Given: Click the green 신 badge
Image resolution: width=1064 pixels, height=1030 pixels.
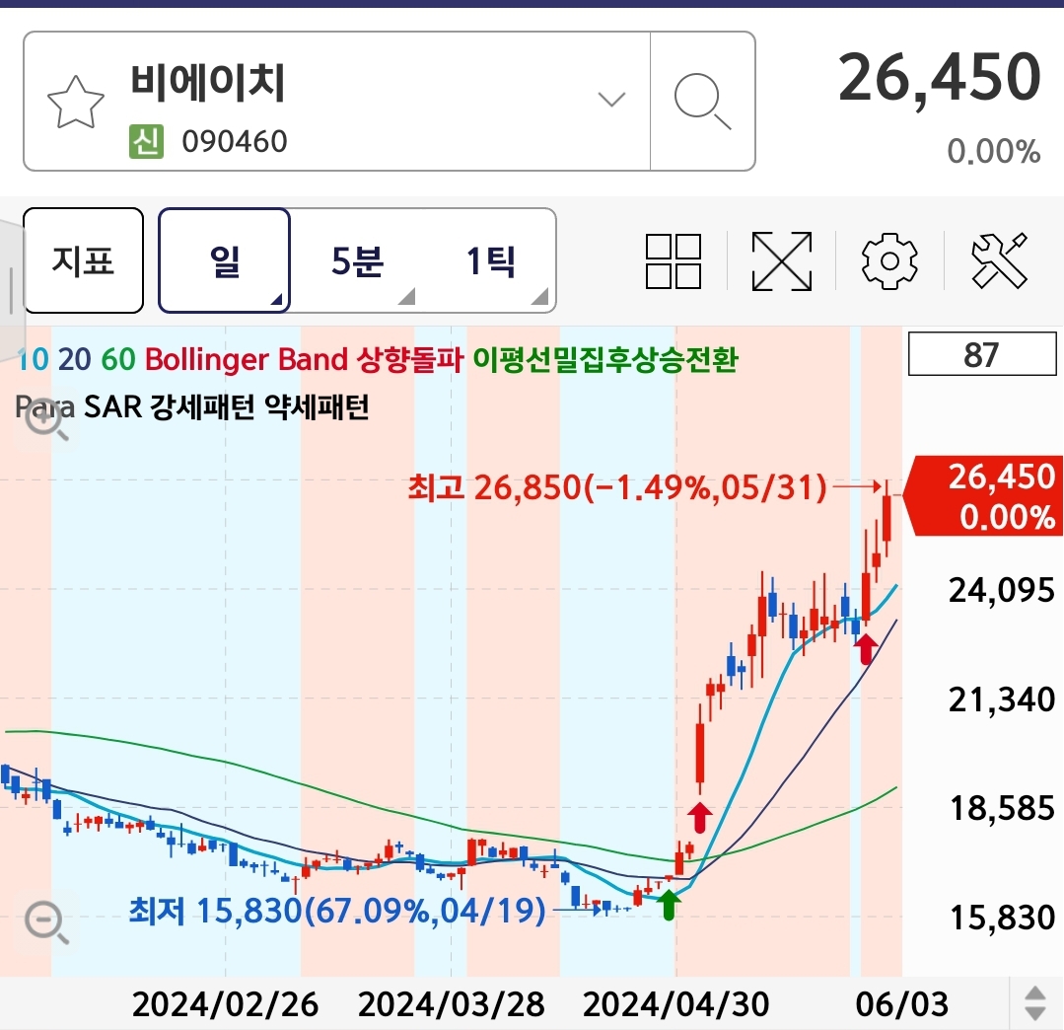Looking at the screenshot, I should (147, 141).
